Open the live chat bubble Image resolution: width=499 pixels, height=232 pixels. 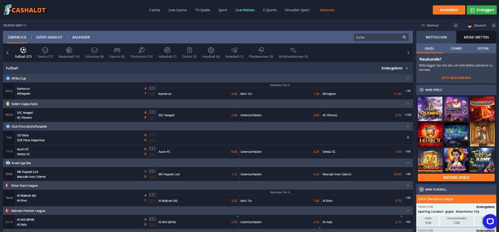490,222
